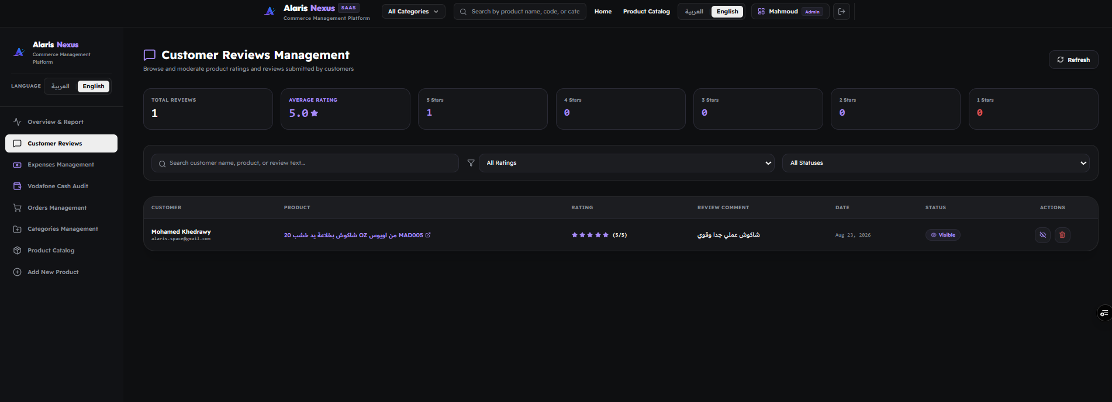Open the All Categories dropdown

(413, 12)
